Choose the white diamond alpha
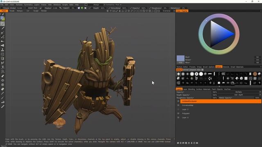The width and height of the screenshot is (262, 147). pos(237,78)
